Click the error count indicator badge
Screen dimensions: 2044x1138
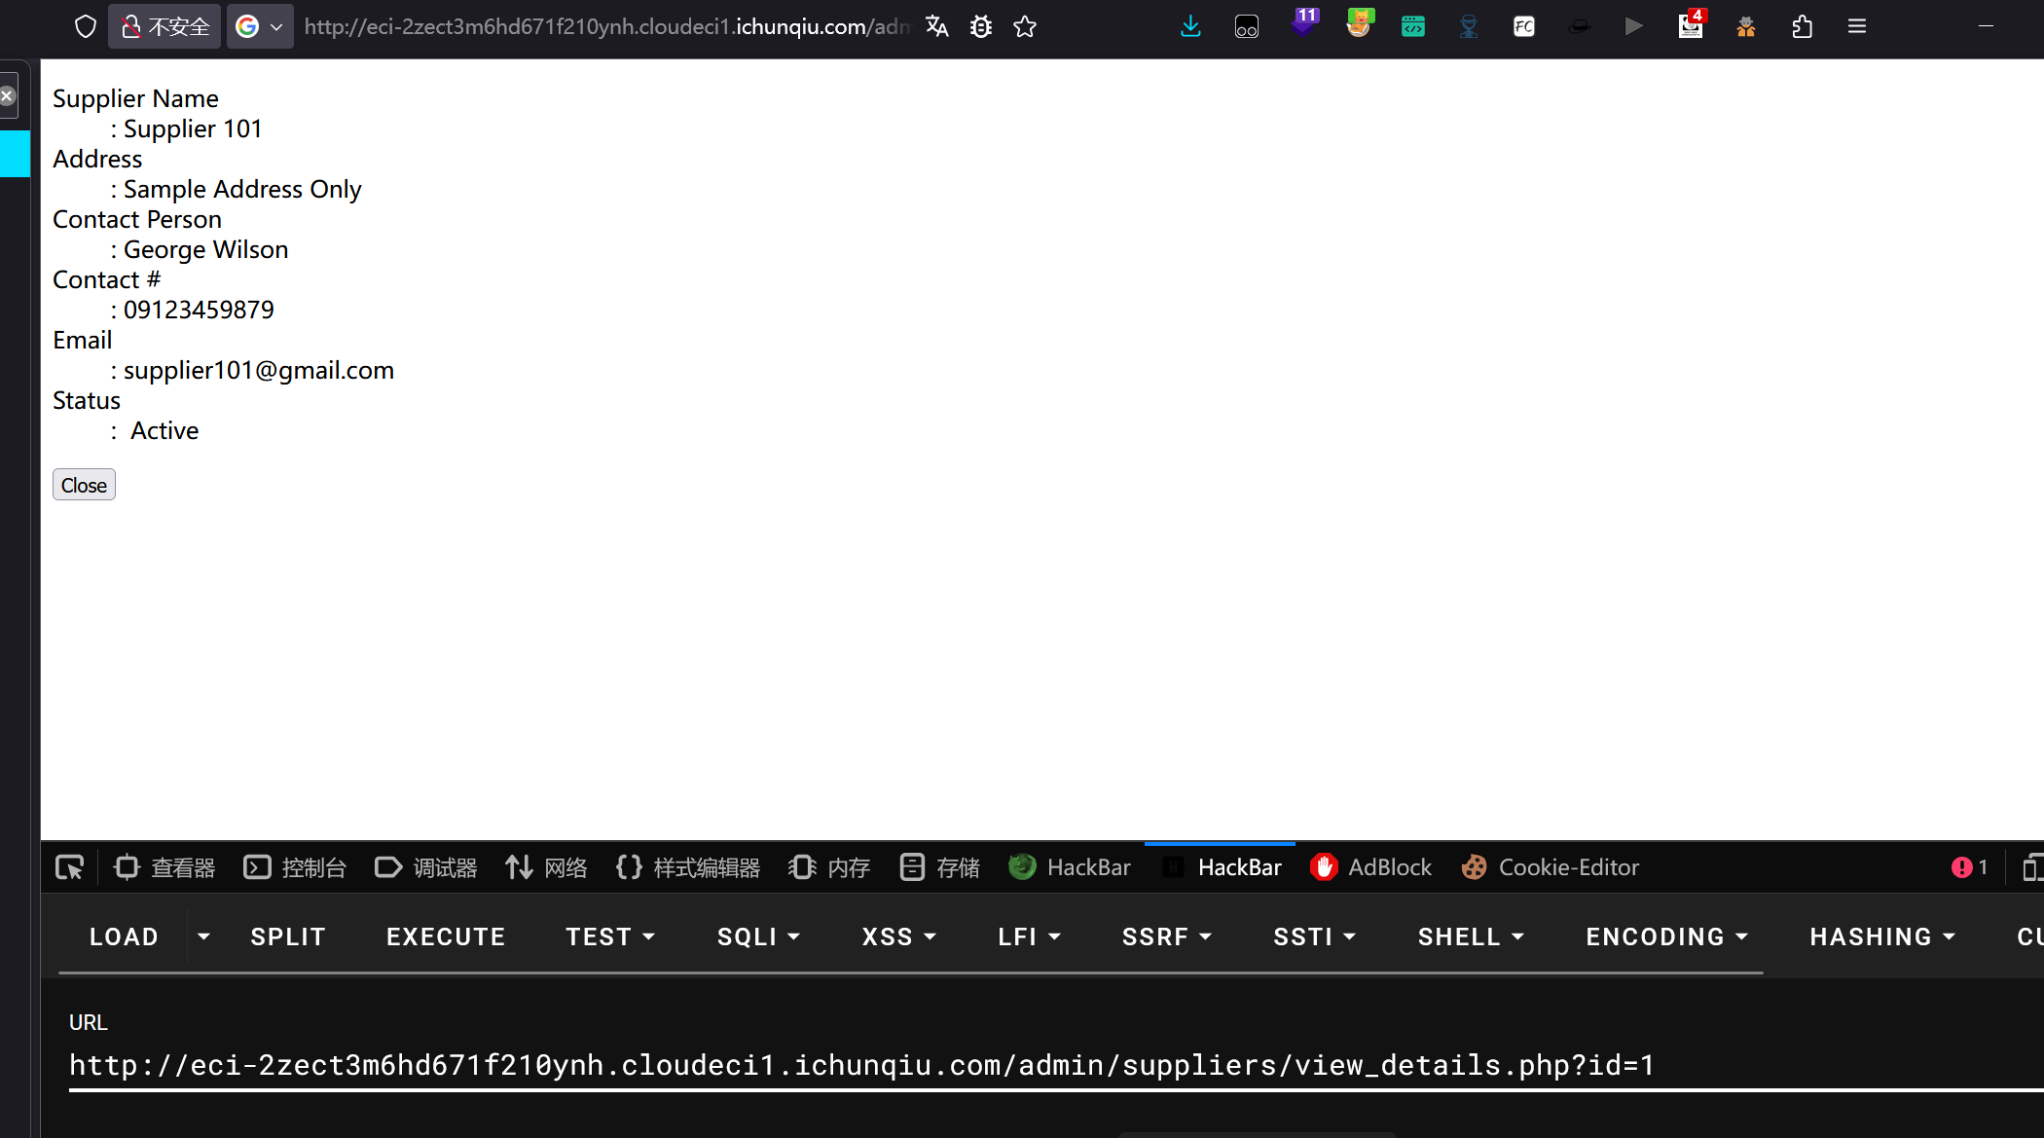tap(1970, 867)
